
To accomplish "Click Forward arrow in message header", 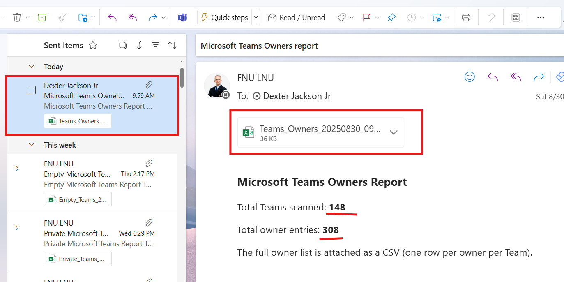I will (539, 77).
